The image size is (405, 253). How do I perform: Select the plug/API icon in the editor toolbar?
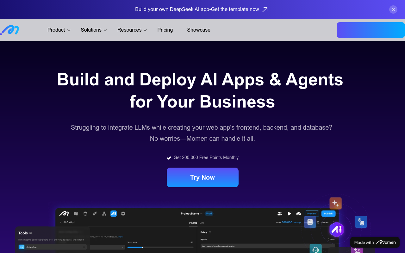click(x=95, y=213)
